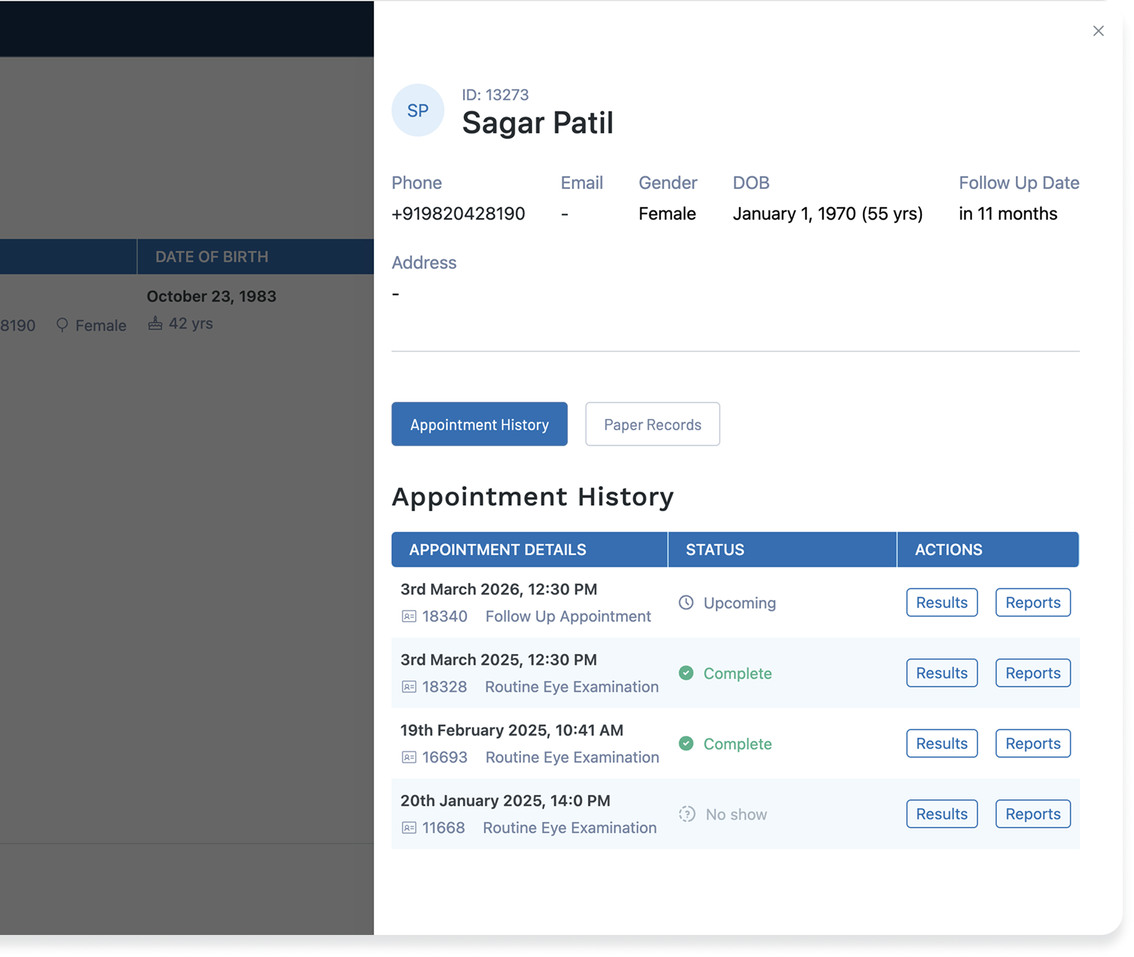Image resolution: width=1134 pixels, height=957 pixels.
Task: Click the SP patient avatar
Action: (x=418, y=110)
